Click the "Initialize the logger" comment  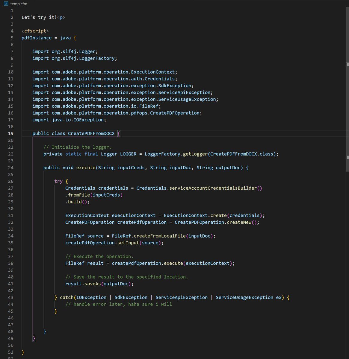coord(77,147)
